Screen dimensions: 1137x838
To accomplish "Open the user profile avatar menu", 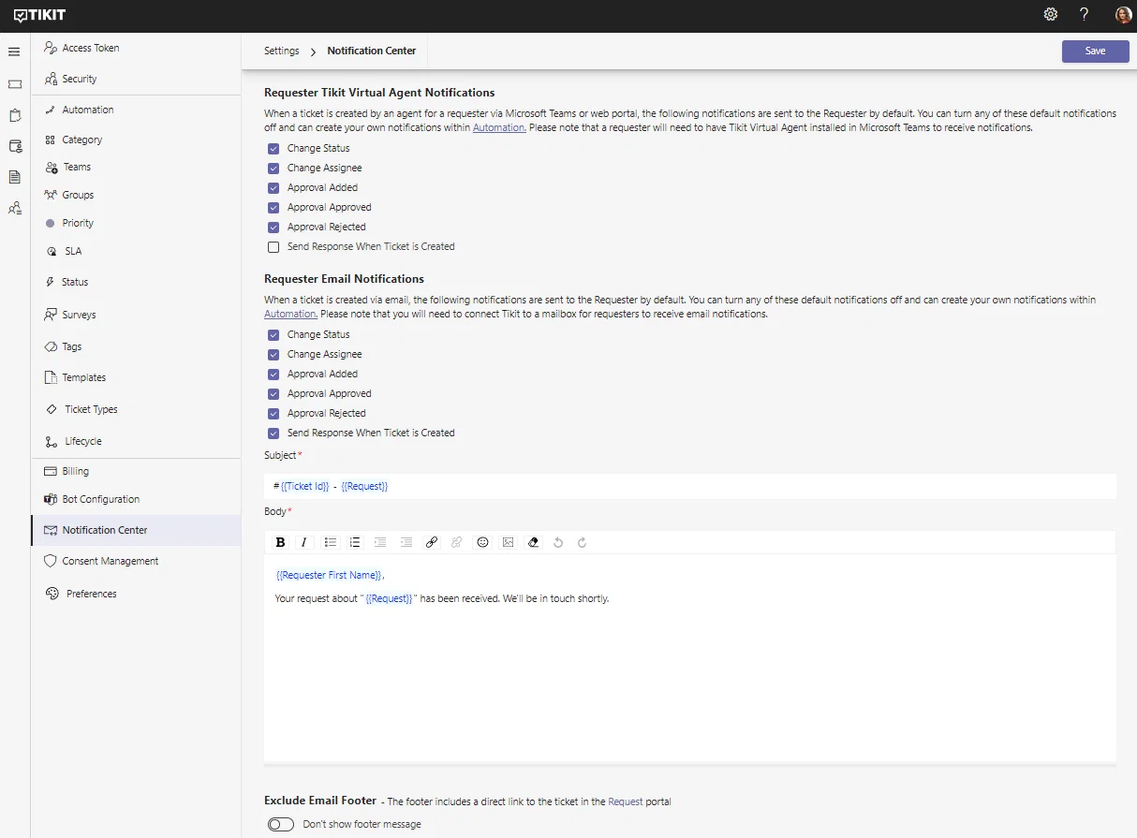I will pyautogui.click(x=1123, y=14).
